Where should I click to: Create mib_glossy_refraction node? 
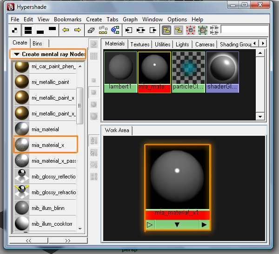tap(46, 192)
